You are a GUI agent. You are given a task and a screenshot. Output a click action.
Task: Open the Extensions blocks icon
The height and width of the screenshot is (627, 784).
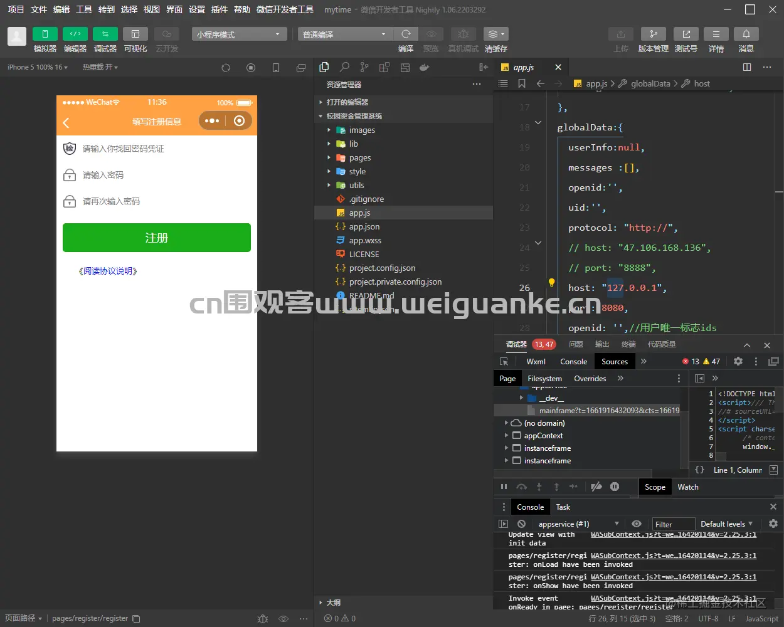click(x=384, y=67)
